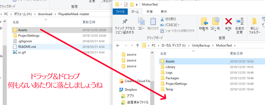Open Dropbox in navigation pane
265x105 pixels.
tap(128, 89)
